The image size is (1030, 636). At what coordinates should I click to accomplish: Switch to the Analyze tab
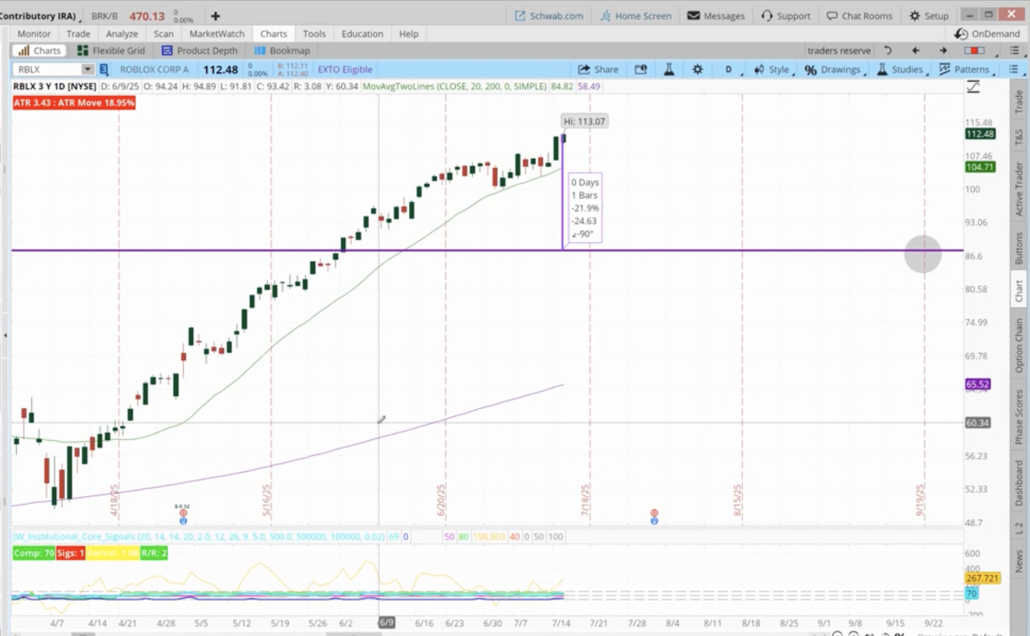click(122, 33)
